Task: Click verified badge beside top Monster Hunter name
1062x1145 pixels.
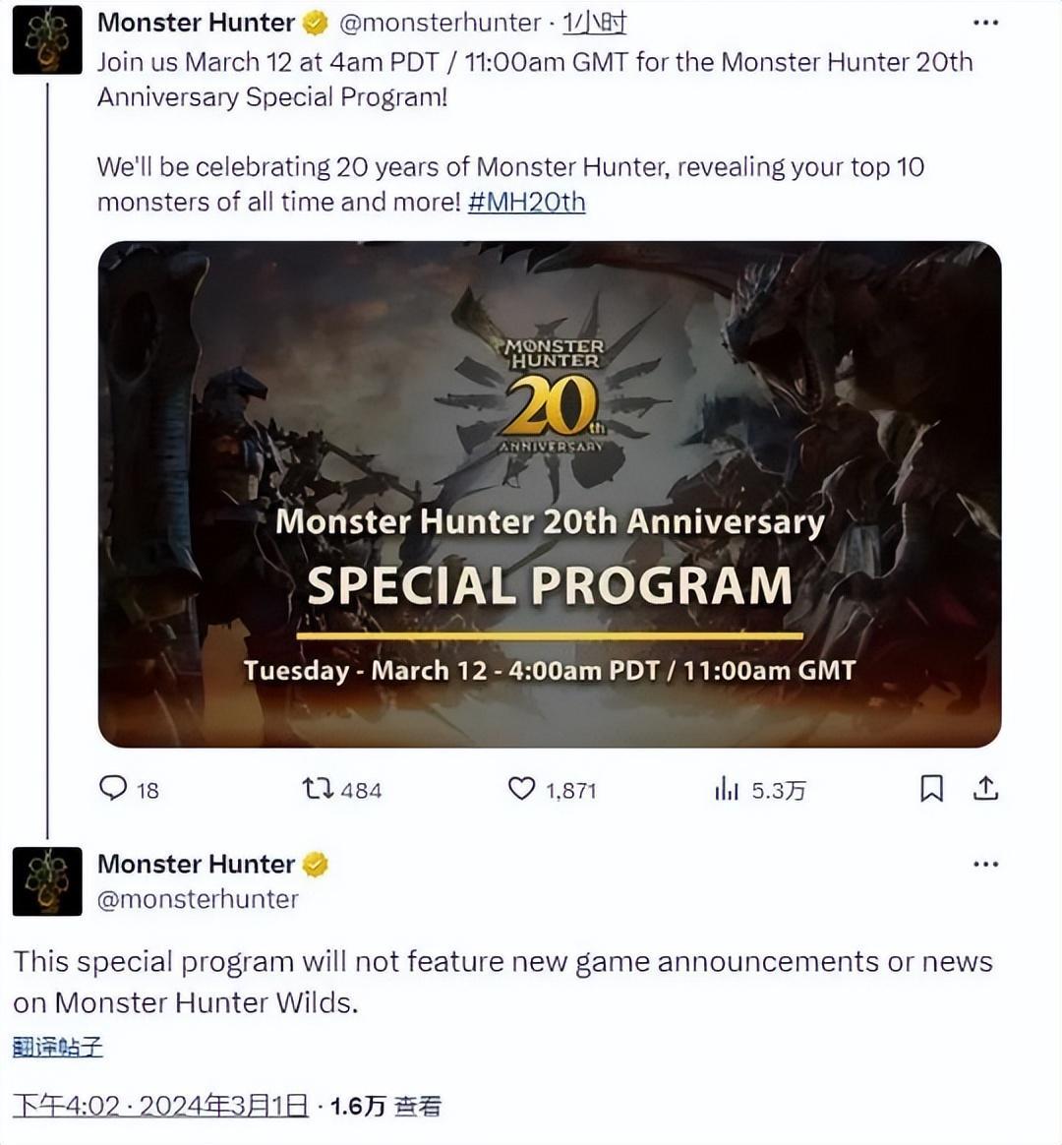Action: pyautogui.click(x=316, y=24)
